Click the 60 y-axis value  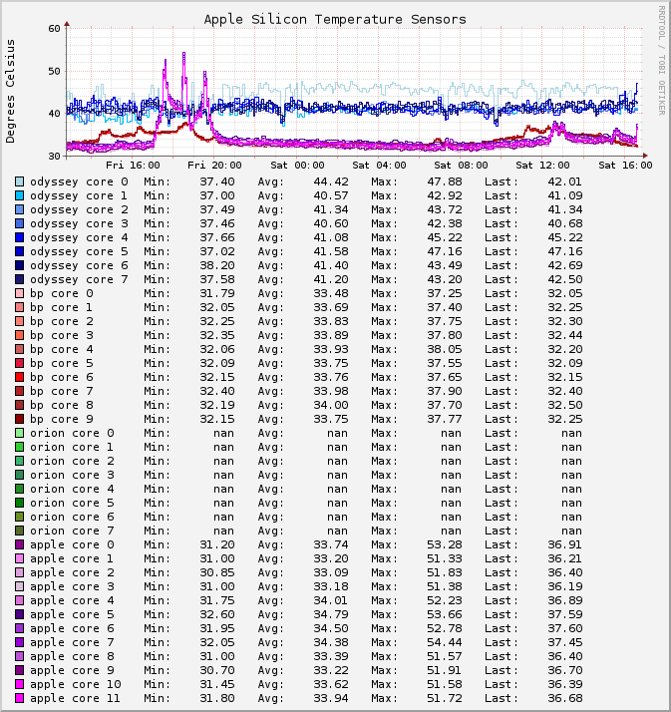tap(54, 29)
